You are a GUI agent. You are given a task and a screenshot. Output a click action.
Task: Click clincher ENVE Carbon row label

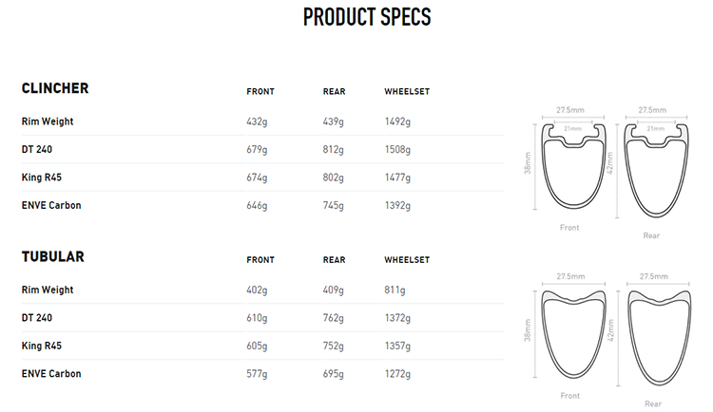[x=51, y=205]
